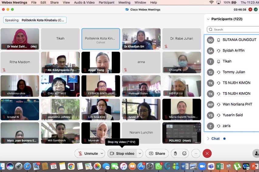259x172 pixels.
Task: Click the Share button
Action: coord(157,154)
